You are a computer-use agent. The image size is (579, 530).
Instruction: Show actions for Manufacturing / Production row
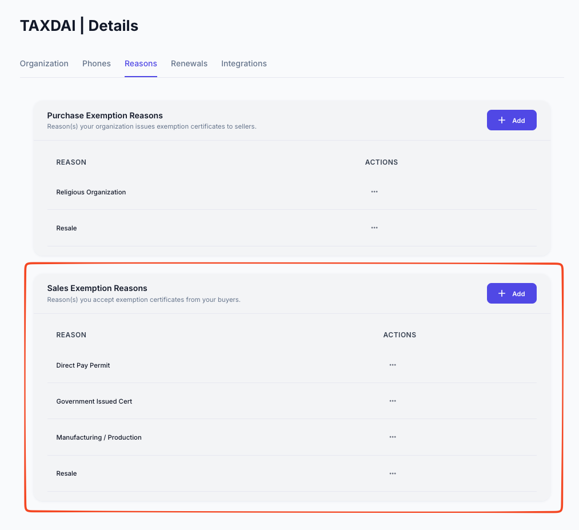tap(393, 437)
